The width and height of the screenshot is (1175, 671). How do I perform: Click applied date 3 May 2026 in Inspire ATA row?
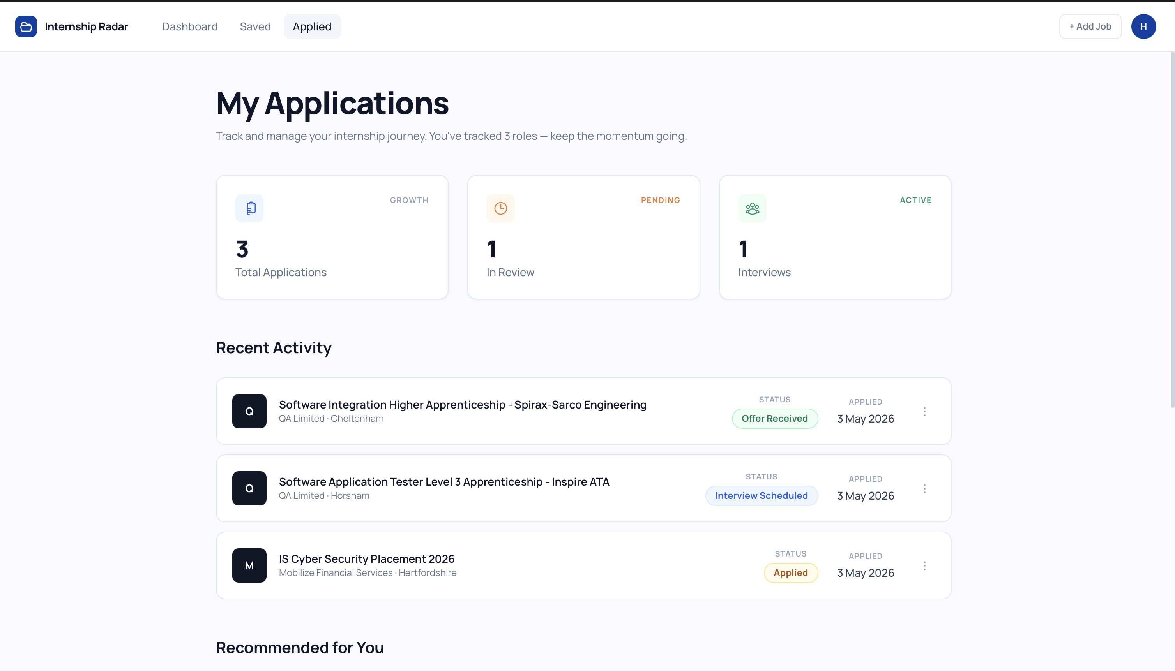tap(866, 496)
